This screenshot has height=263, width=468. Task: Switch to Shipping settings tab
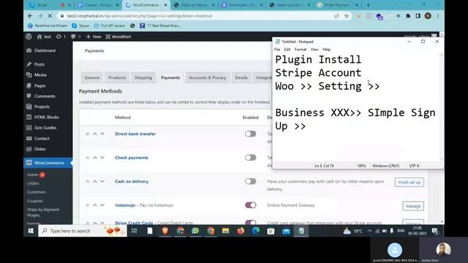coord(143,77)
